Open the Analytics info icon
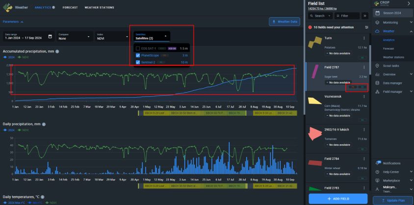This screenshot has height=205, width=414. pos(53,7)
